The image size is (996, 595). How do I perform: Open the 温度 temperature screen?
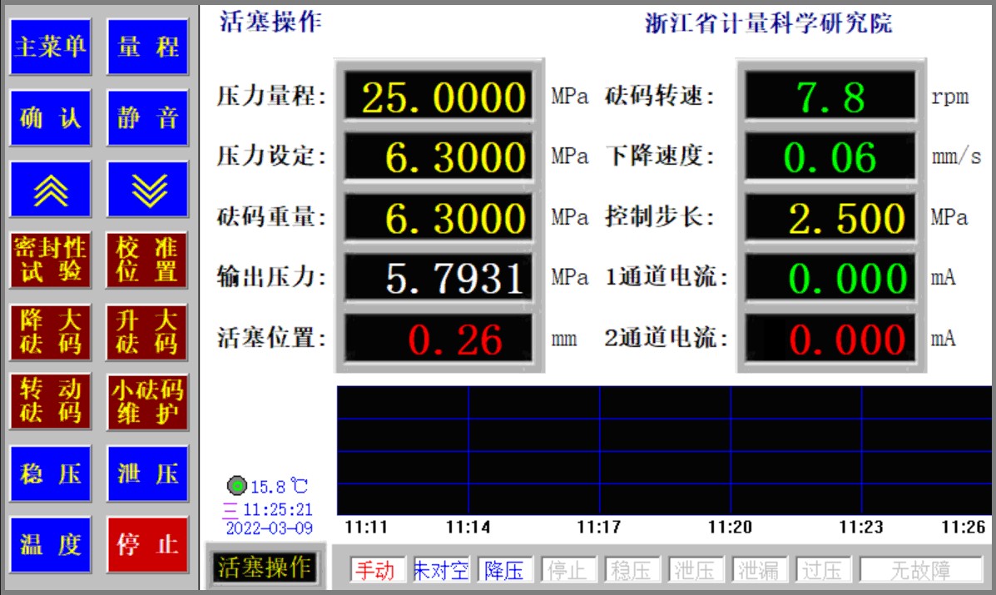coord(50,545)
